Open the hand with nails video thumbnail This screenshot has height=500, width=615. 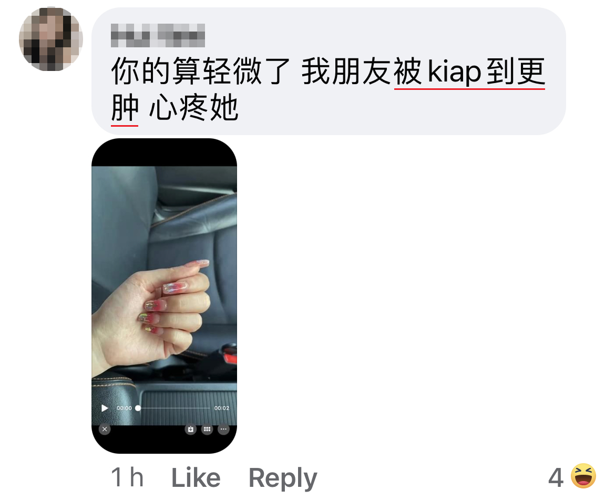click(164, 296)
